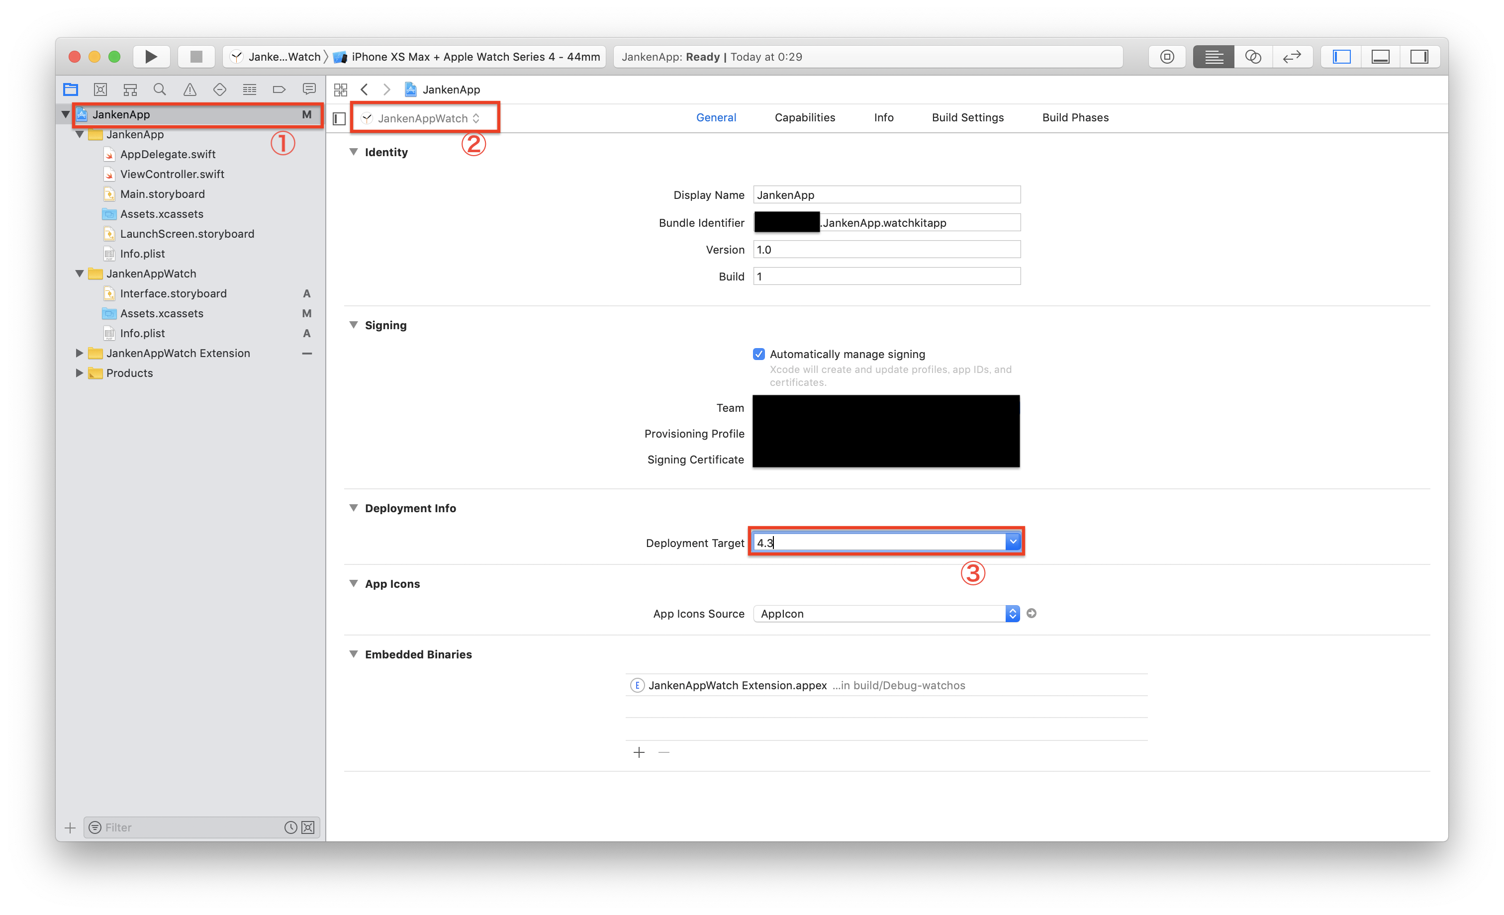This screenshot has height=915, width=1504.
Task: Click the minus button under Embedded Binaries
Action: coord(664,752)
